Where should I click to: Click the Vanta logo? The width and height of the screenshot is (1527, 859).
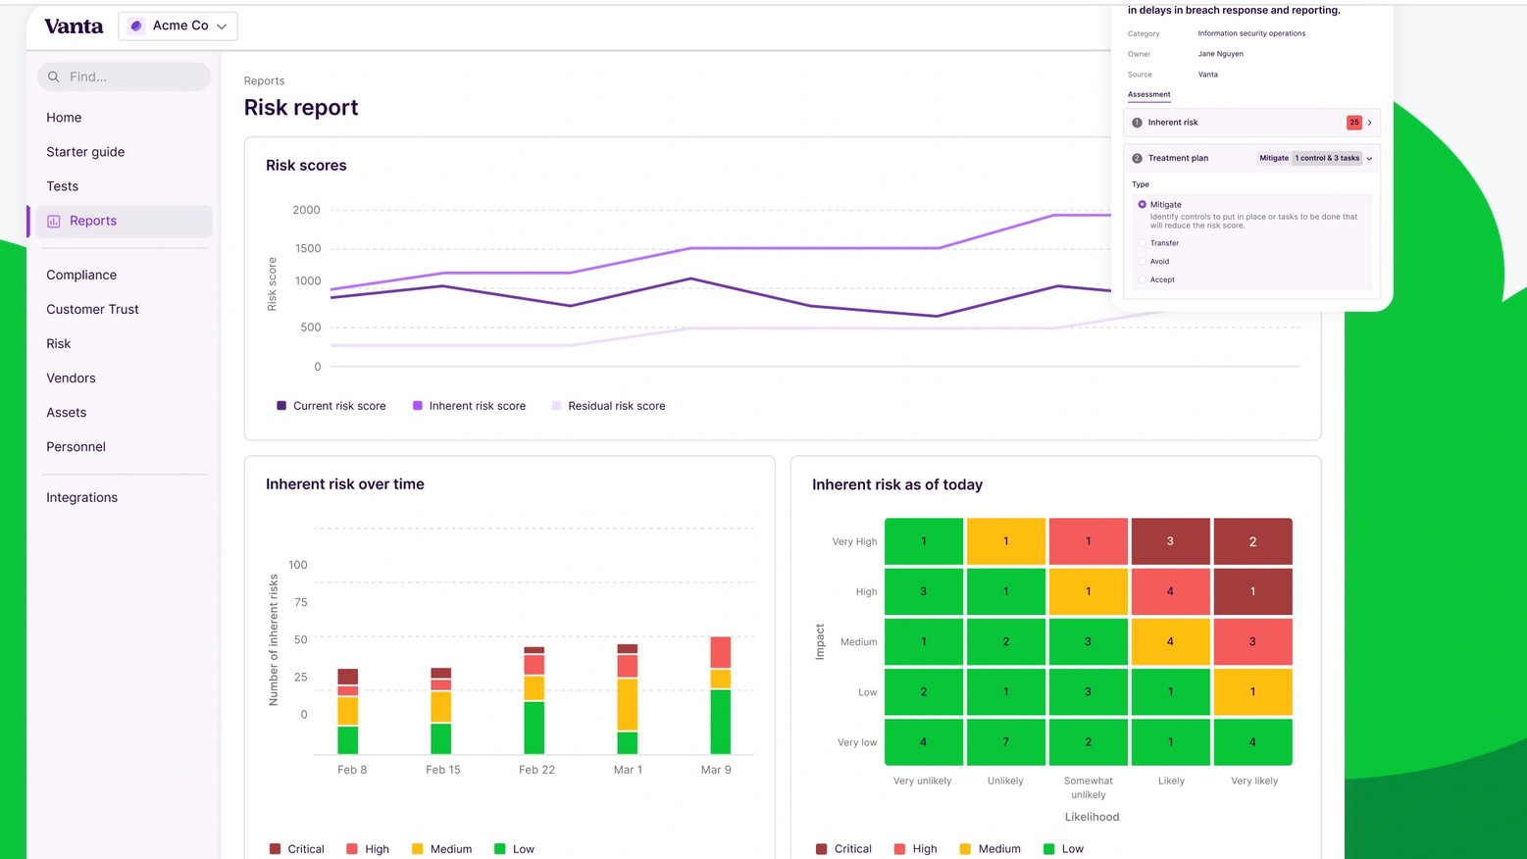click(x=74, y=26)
